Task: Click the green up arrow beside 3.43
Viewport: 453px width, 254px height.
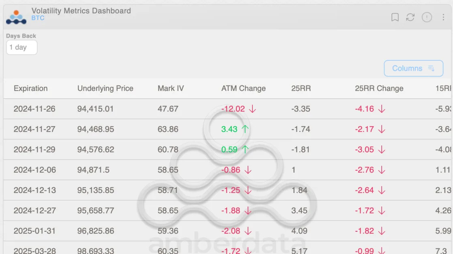Action: 245,129
